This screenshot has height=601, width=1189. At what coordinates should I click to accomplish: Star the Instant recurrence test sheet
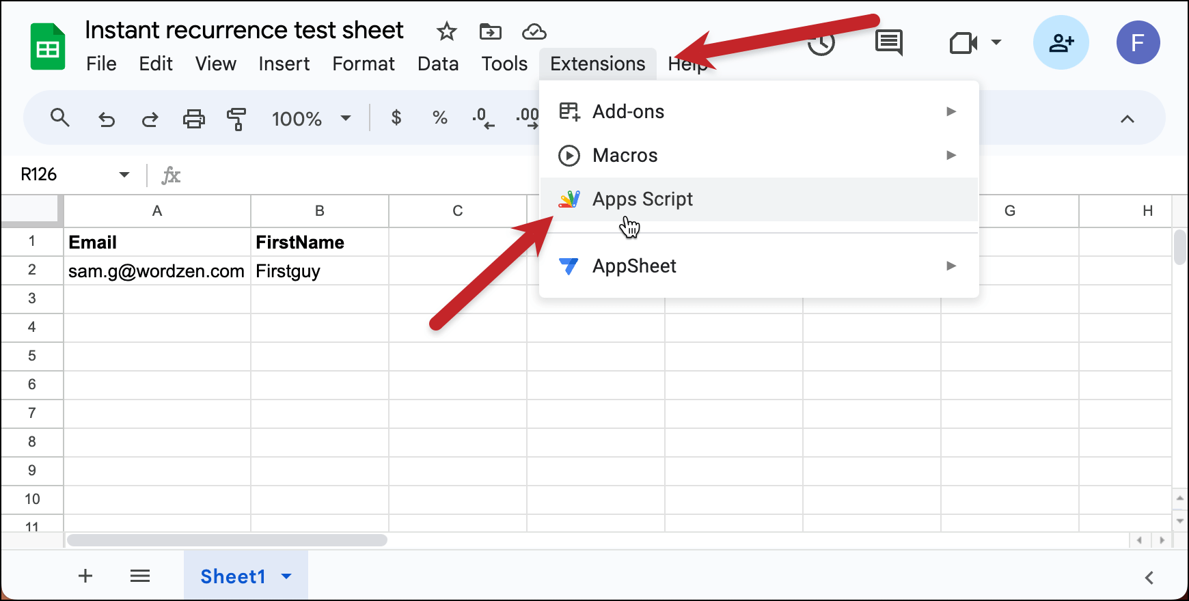pyautogui.click(x=446, y=31)
